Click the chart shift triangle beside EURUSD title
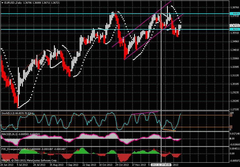 (x=2, y=2)
